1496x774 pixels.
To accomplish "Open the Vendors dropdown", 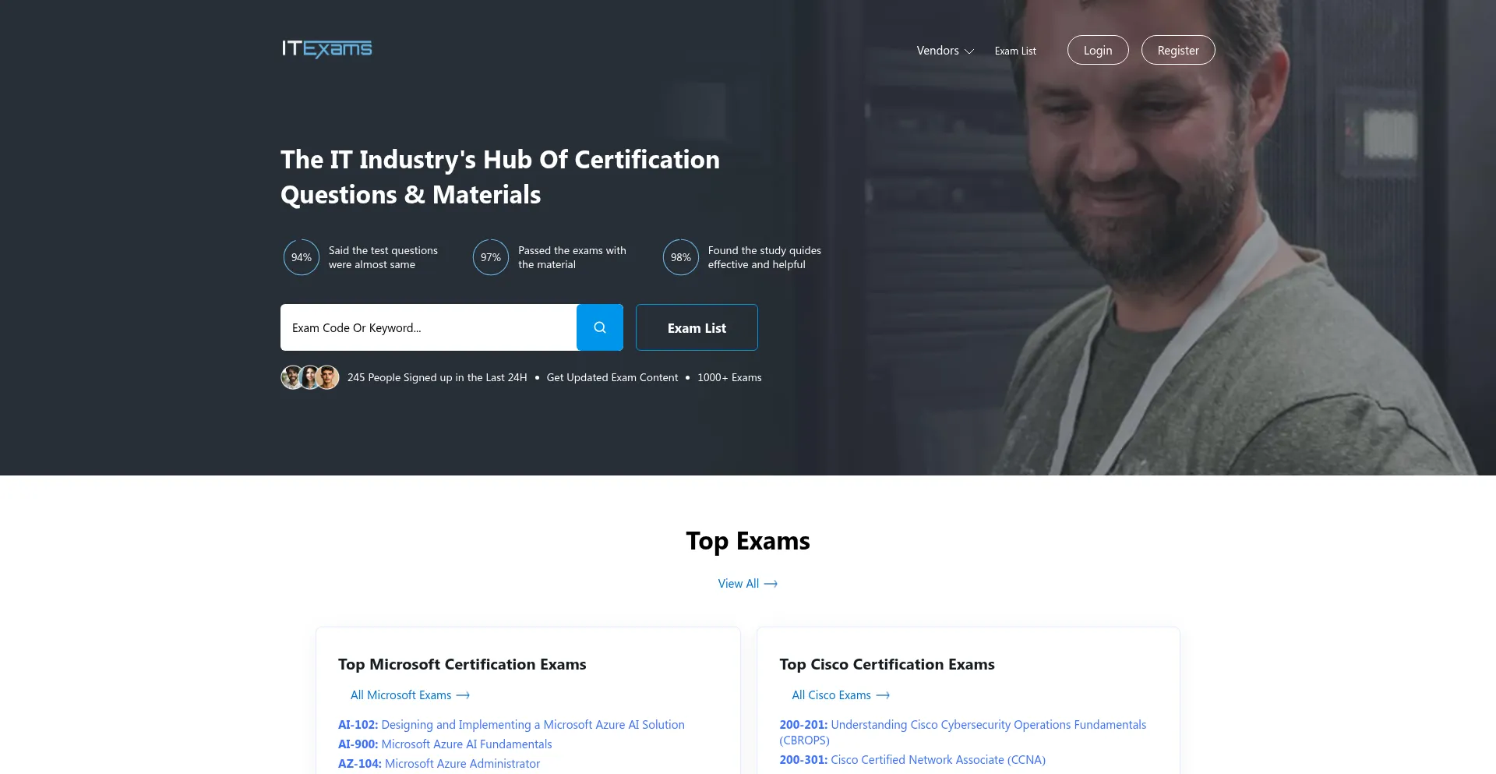I will (x=937, y=50).
